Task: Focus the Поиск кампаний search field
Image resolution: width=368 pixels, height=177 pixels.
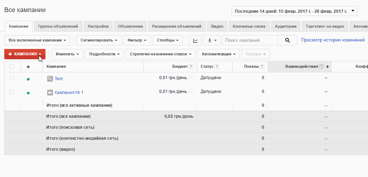Action: [x=250, y=40]
